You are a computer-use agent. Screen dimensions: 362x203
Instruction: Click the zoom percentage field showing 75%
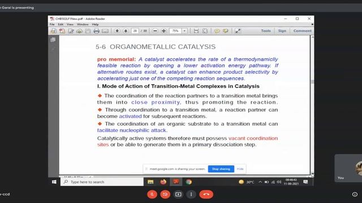175,31
